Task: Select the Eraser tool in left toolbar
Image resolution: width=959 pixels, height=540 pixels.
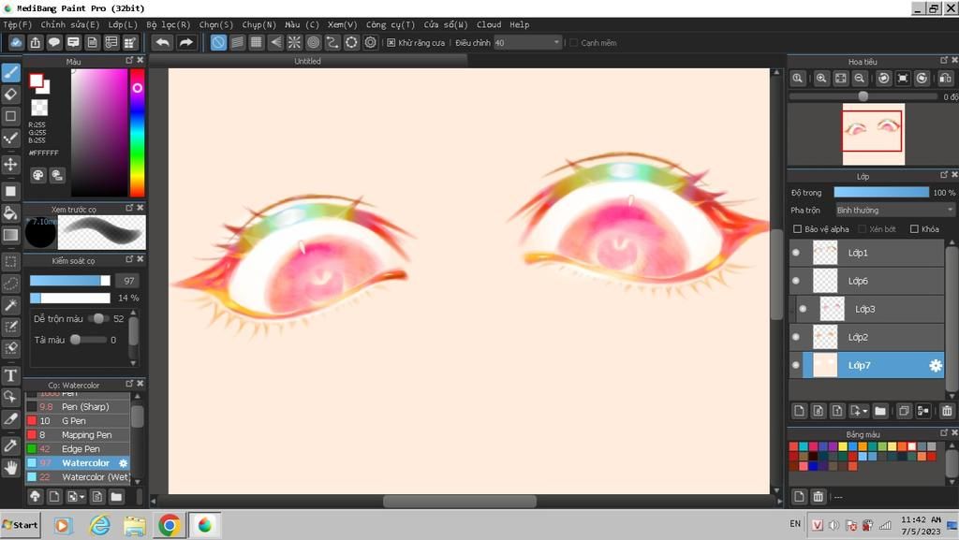Action: pyautogui.click(x=11, y=95)
